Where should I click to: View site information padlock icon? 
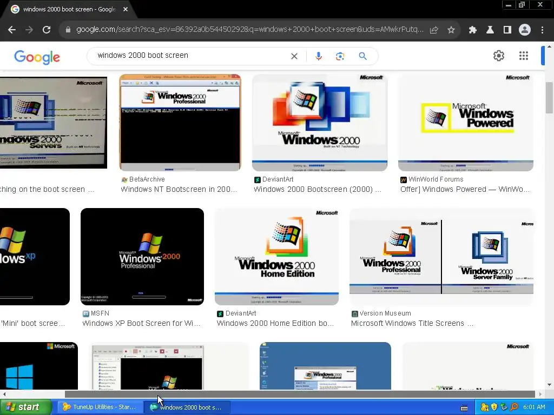[x=68, y=30]
